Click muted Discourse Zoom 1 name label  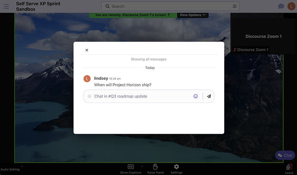pos(251,50)
